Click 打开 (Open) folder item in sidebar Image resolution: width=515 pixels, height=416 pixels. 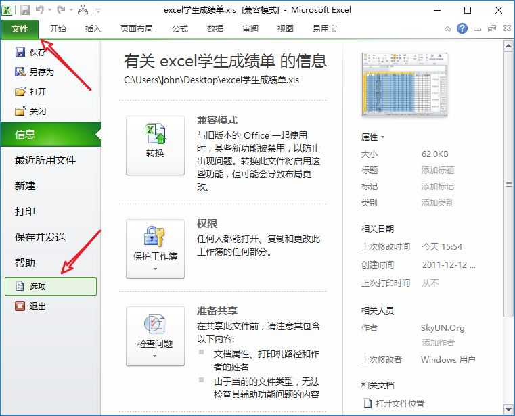coord(30,91)
